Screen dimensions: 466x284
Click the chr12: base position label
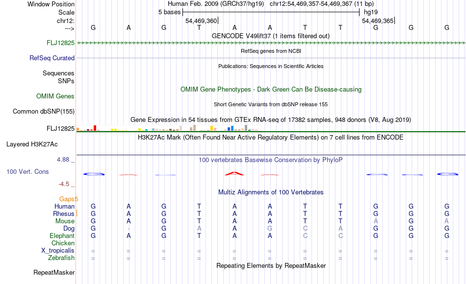[x=65, y=21]
